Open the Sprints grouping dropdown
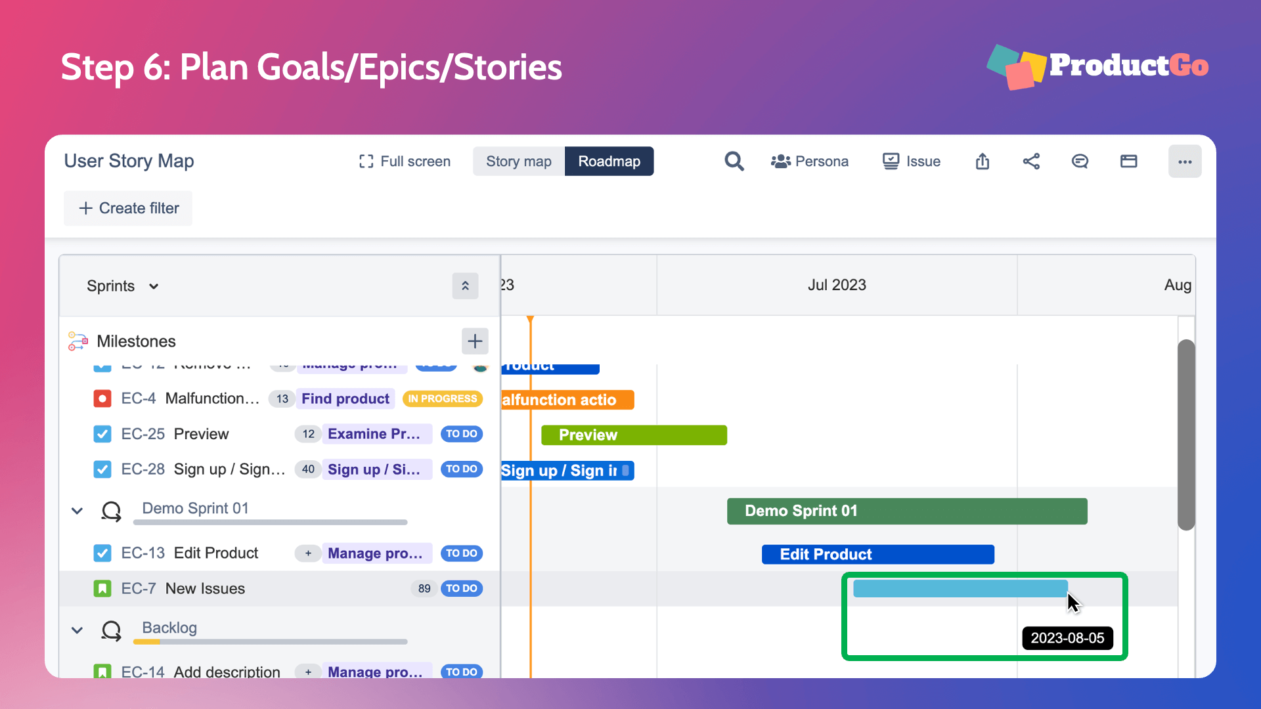This screenshot has width=1261, height=709. (123, 286)
